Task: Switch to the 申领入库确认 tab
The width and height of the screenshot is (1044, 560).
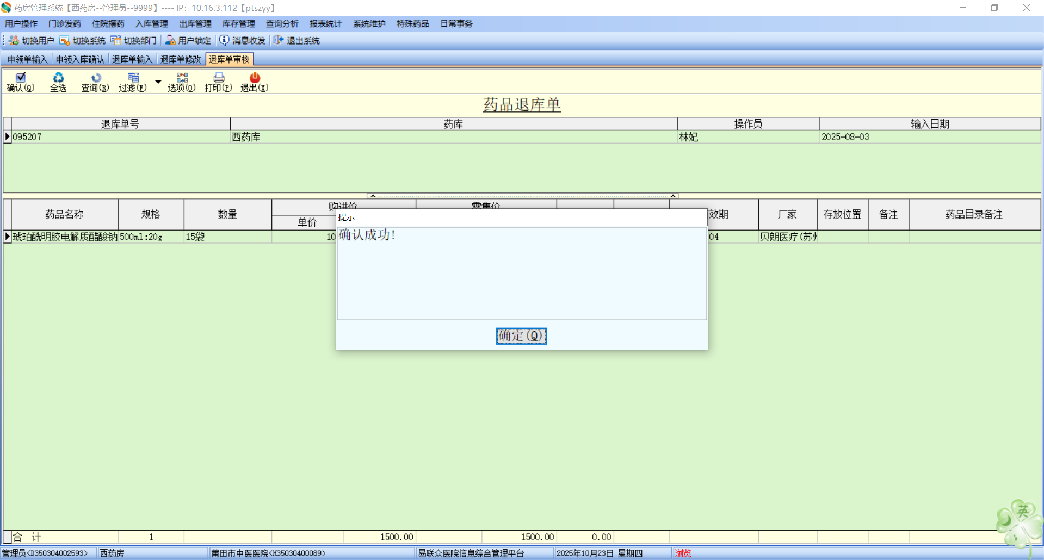Action: tap(80, 59)
